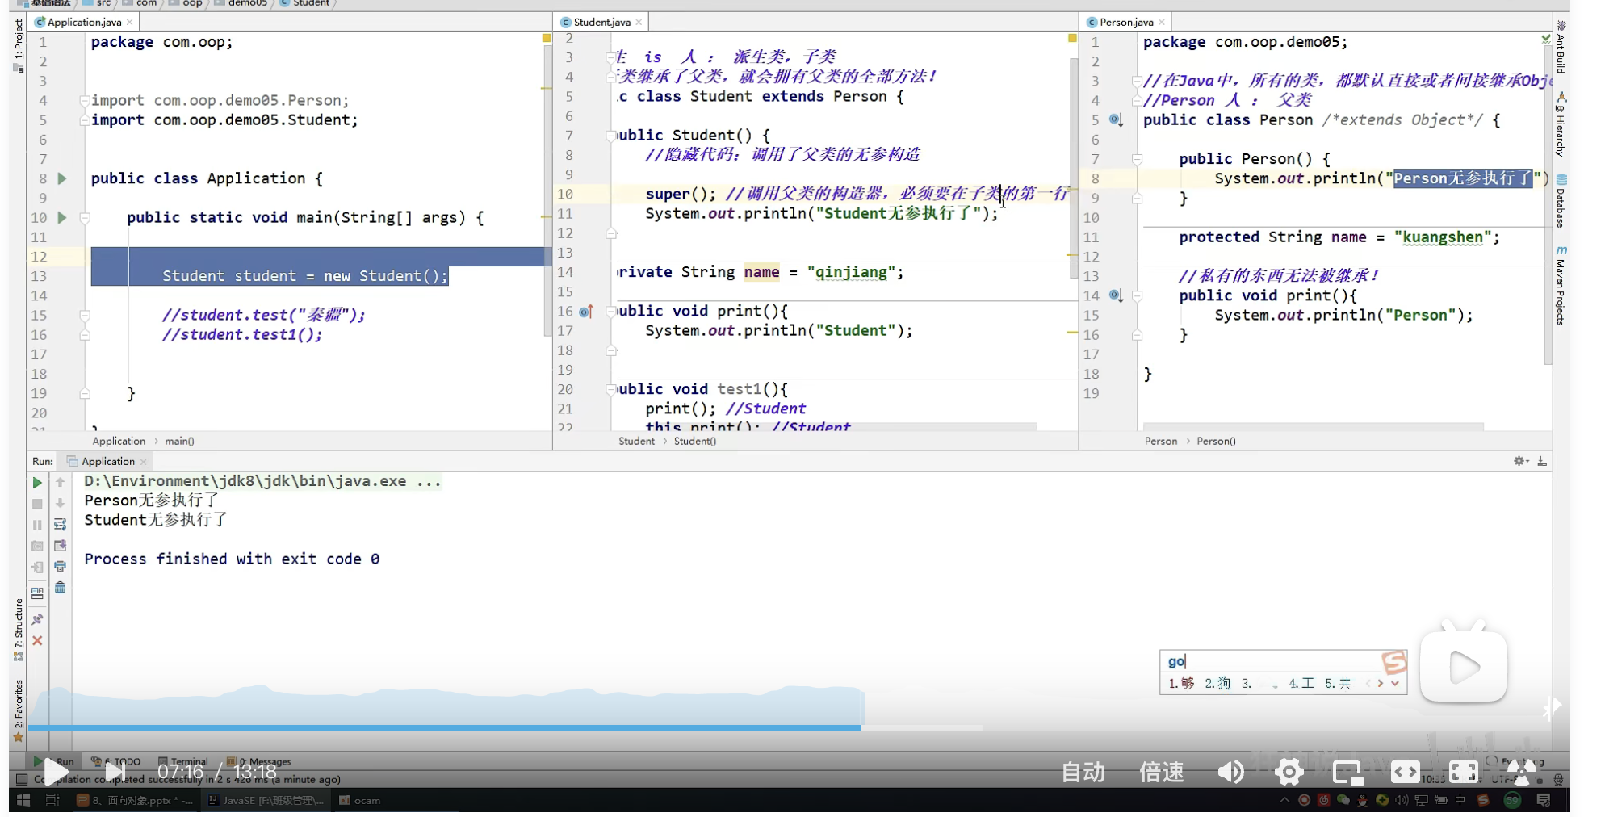Collapse the import block fold on line 4
Viewport: 1605px width, 817px height.
[x=85, y=101]
